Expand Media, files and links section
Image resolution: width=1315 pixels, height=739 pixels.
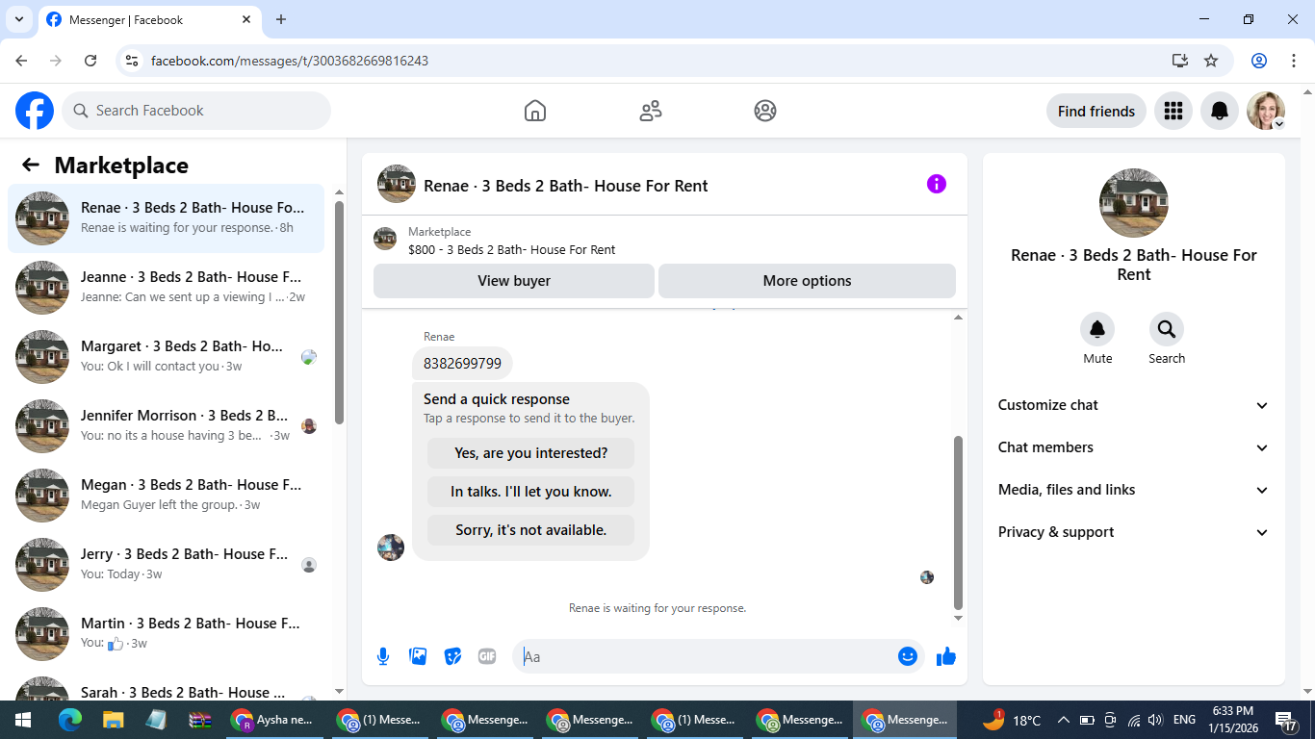(x=1134, y=490)
